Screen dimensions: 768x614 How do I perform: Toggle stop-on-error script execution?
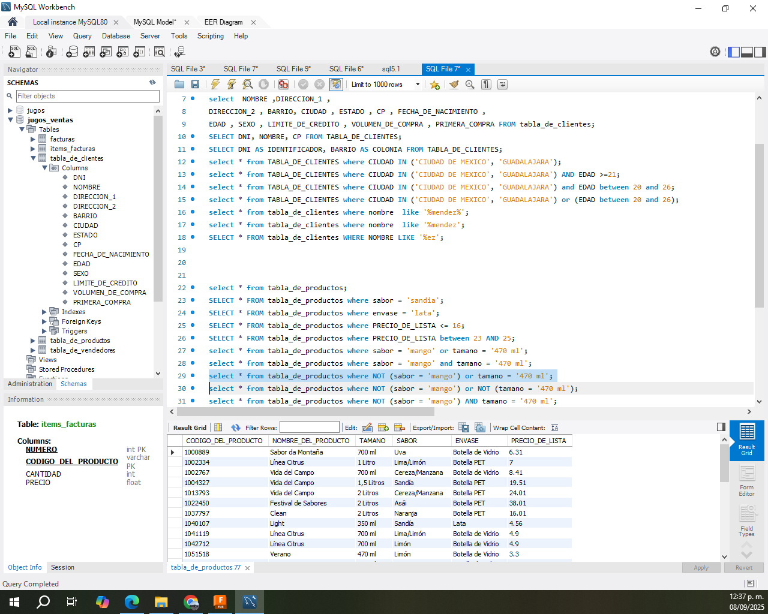point(283,85)
